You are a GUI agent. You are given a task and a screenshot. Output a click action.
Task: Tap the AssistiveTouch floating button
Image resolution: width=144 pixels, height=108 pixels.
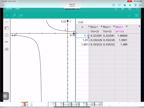coord(5,96)
